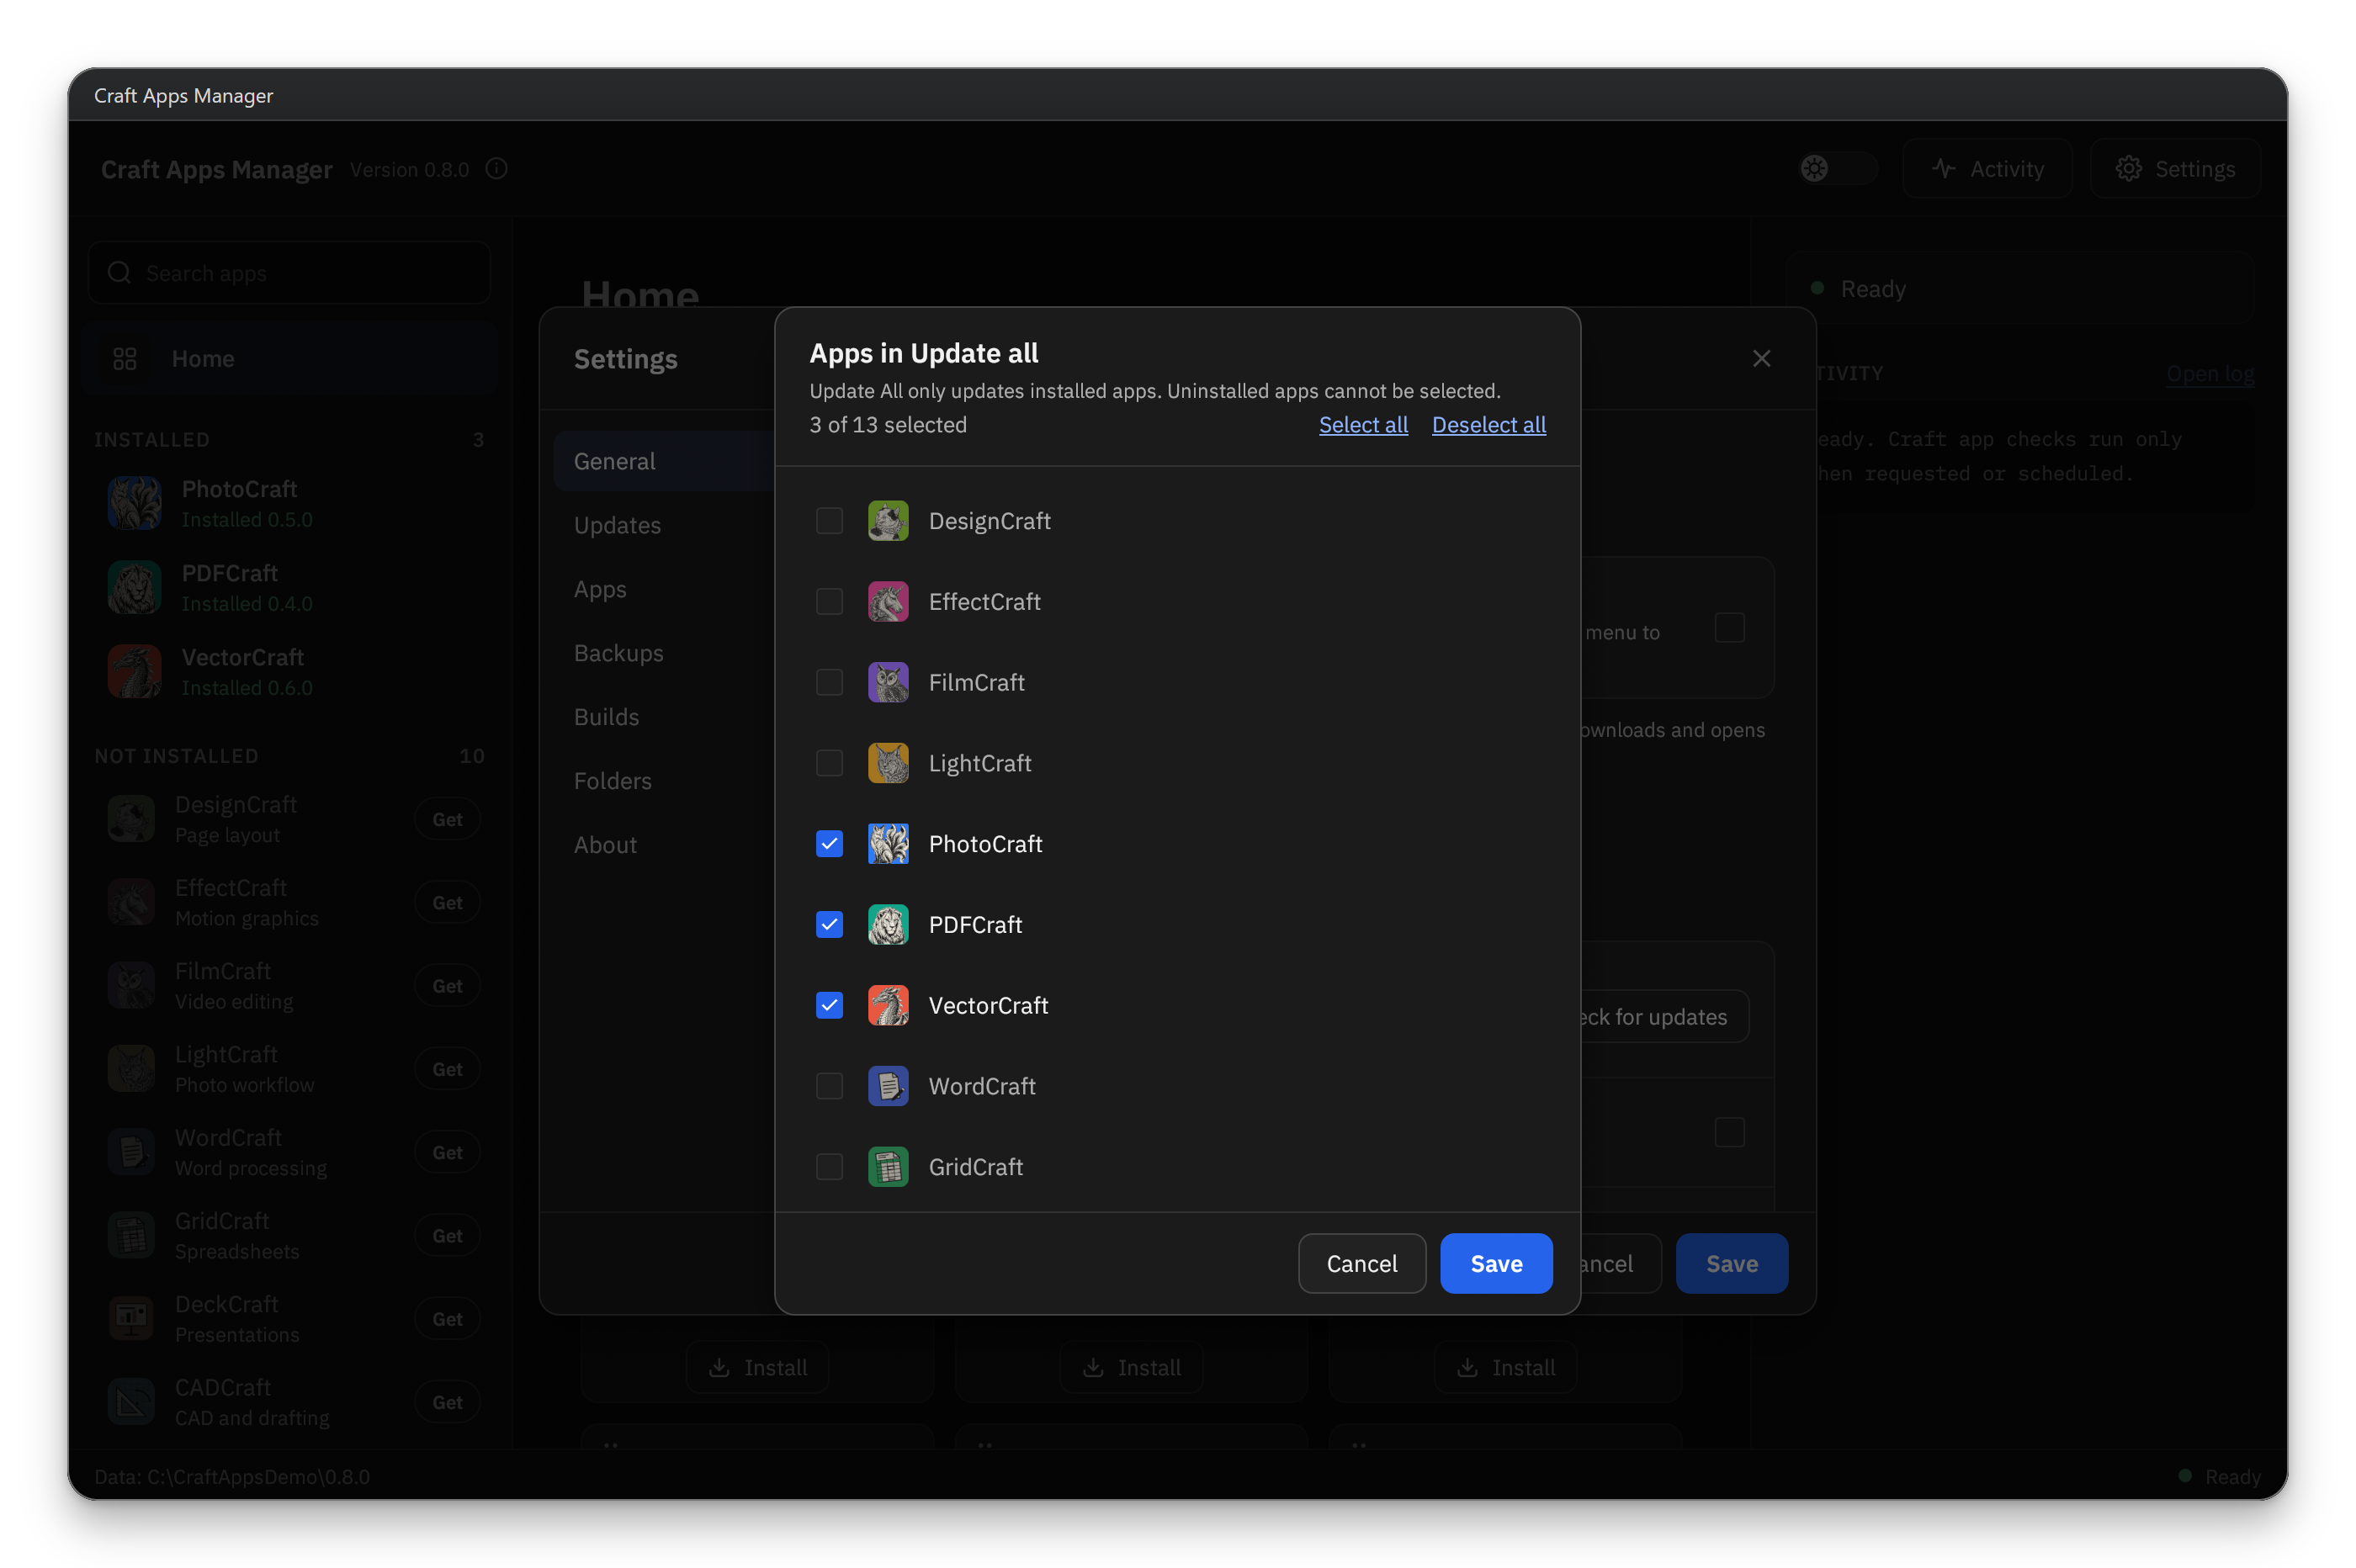The width and height of the screenshot is (2356, 1568).
Task: Click Get button for EffectCraft
Action: click(447, 903)
